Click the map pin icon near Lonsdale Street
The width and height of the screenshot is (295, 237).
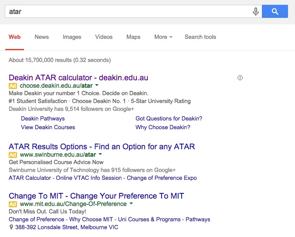[x=11, y=227]
